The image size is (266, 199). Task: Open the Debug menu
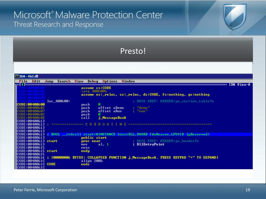[93, 81]
